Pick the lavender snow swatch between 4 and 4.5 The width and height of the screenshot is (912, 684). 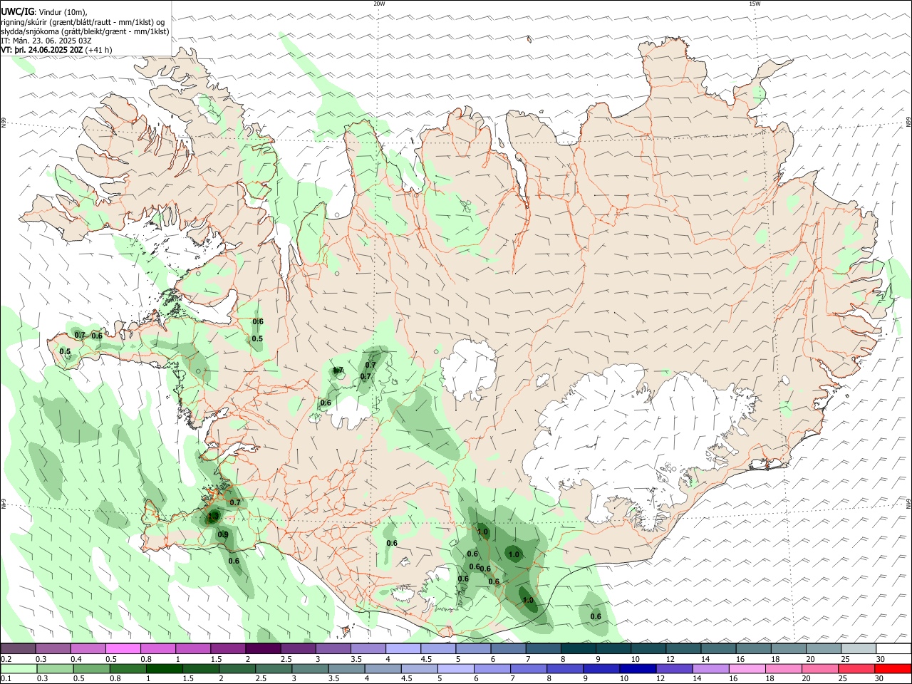402,649
